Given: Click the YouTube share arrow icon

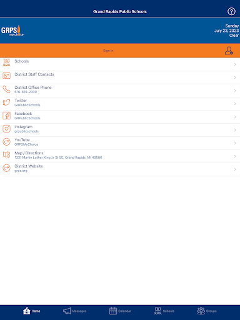Looking at the screenshot, I should tap(6, 142).
